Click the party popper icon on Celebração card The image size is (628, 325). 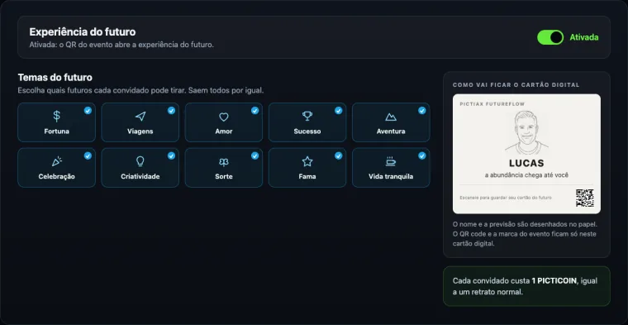click(56, 161)
